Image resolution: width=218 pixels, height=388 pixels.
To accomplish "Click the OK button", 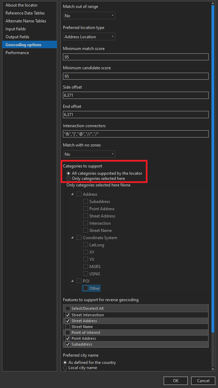I will [176, 381].
